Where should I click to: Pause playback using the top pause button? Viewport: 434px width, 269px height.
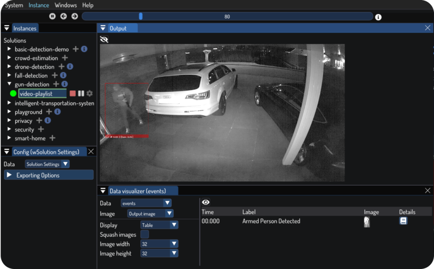point(52,16)
